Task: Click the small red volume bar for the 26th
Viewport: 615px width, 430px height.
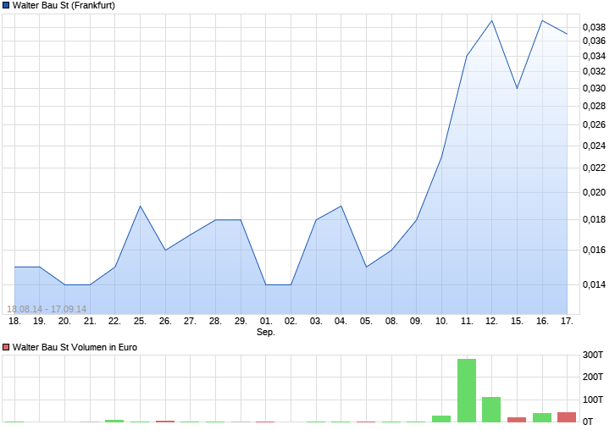Action: point(165,422)
